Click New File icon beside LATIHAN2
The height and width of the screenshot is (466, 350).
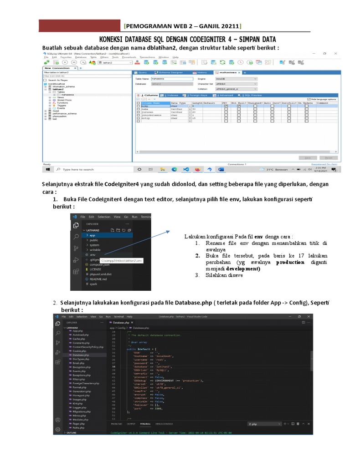point(112,230)
